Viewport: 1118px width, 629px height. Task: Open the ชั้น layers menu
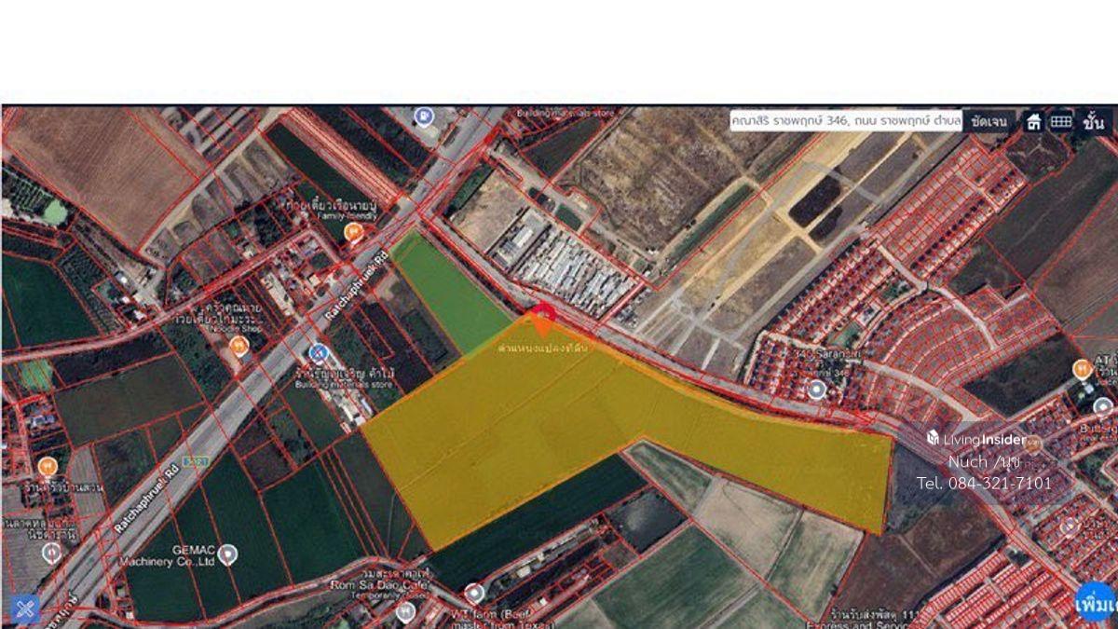1094,121
